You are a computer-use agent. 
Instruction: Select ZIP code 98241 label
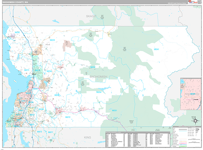point(156,49)
